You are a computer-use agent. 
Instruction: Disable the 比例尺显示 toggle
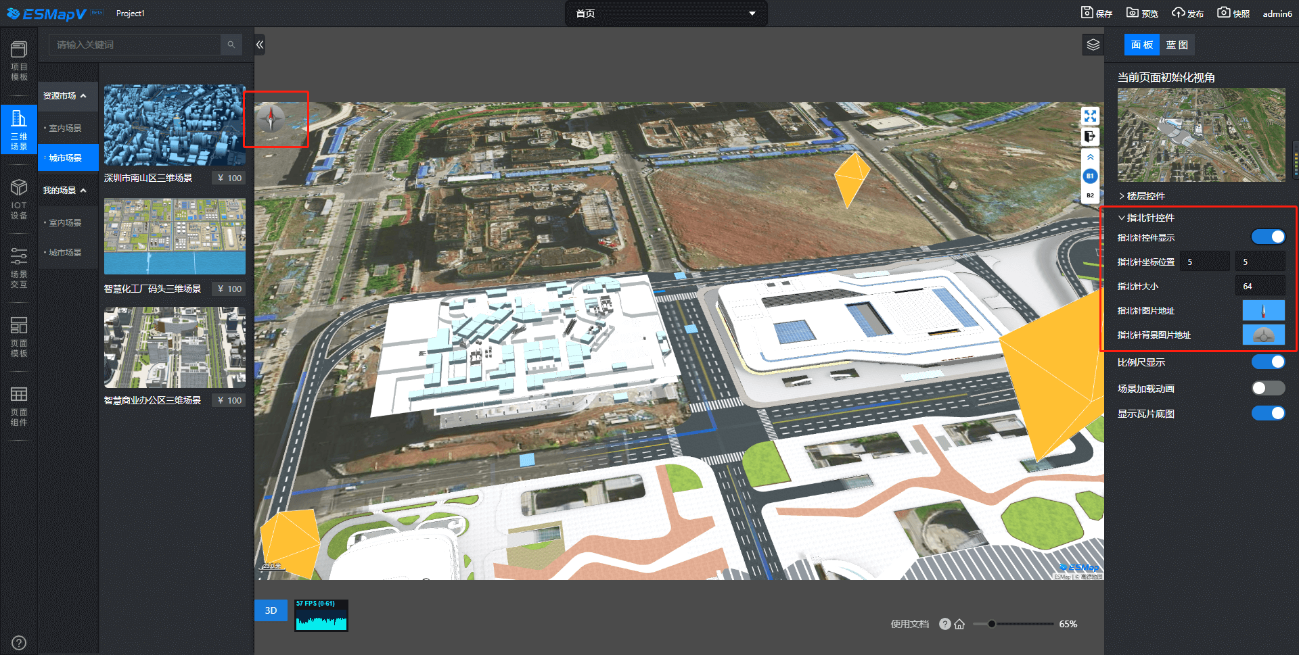tap(1267, 362)
